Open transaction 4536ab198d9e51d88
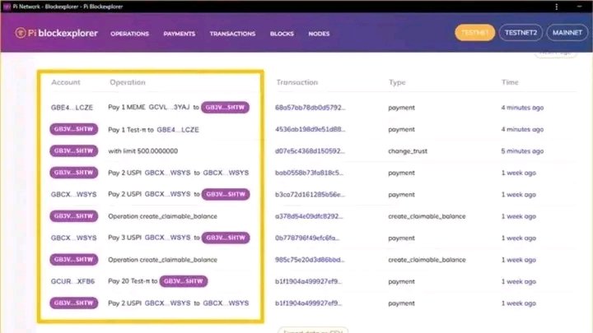Image resolution: width=593 pixels, height=333 pixels. (x=311, y=129)
